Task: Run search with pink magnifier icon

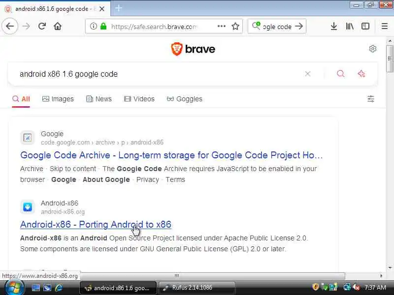Action: click(x=340, y=74)
